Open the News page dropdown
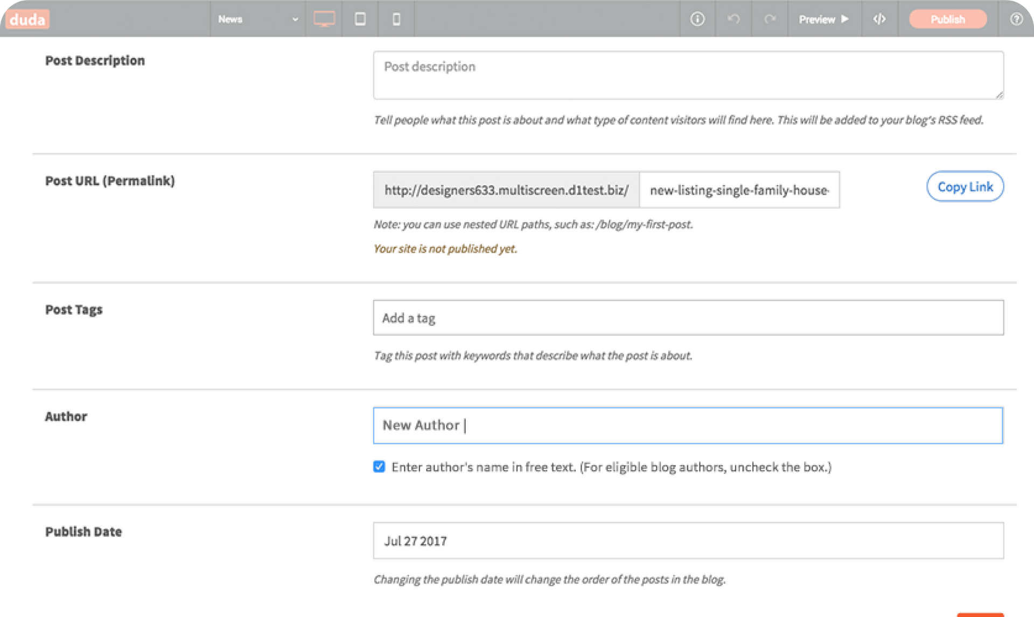This screenshot has width=1034, height=617. [x=257, y=19]
